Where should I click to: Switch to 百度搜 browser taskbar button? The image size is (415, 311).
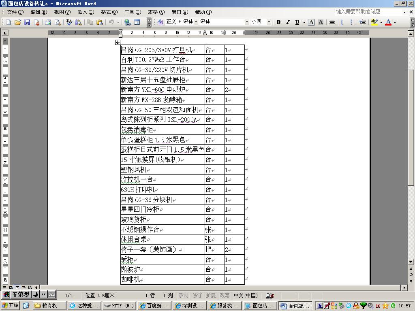154,306
